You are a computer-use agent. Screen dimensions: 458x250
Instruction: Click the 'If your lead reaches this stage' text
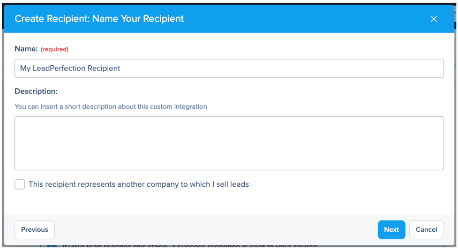(187, 246)
